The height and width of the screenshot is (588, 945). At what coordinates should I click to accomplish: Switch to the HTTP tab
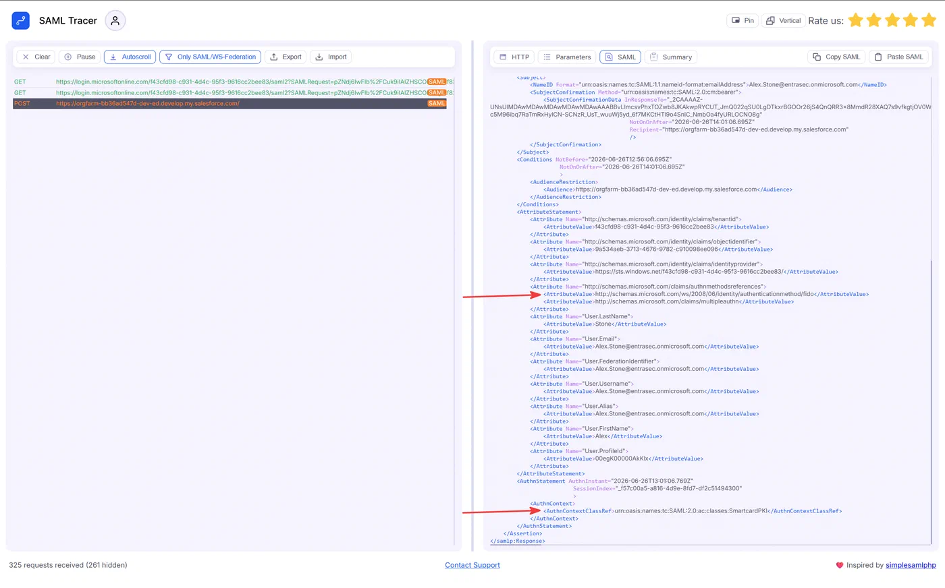514,57
